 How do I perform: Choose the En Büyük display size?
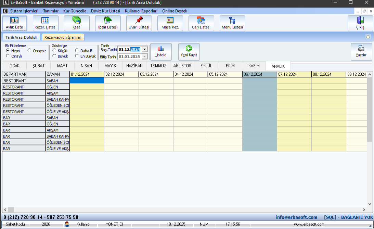tap(77, 56)
